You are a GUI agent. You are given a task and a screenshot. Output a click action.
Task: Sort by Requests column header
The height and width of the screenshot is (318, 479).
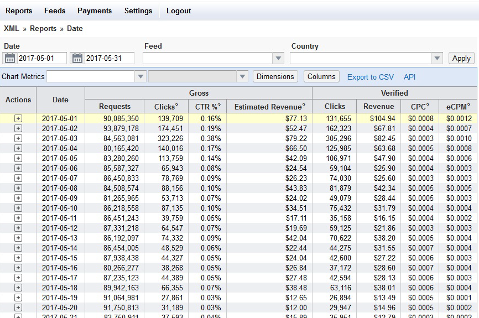(114, 106)
